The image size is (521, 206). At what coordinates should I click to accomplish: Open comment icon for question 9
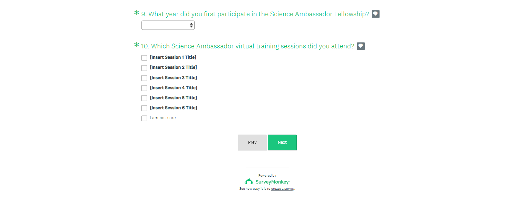click(x=376, y=14)
